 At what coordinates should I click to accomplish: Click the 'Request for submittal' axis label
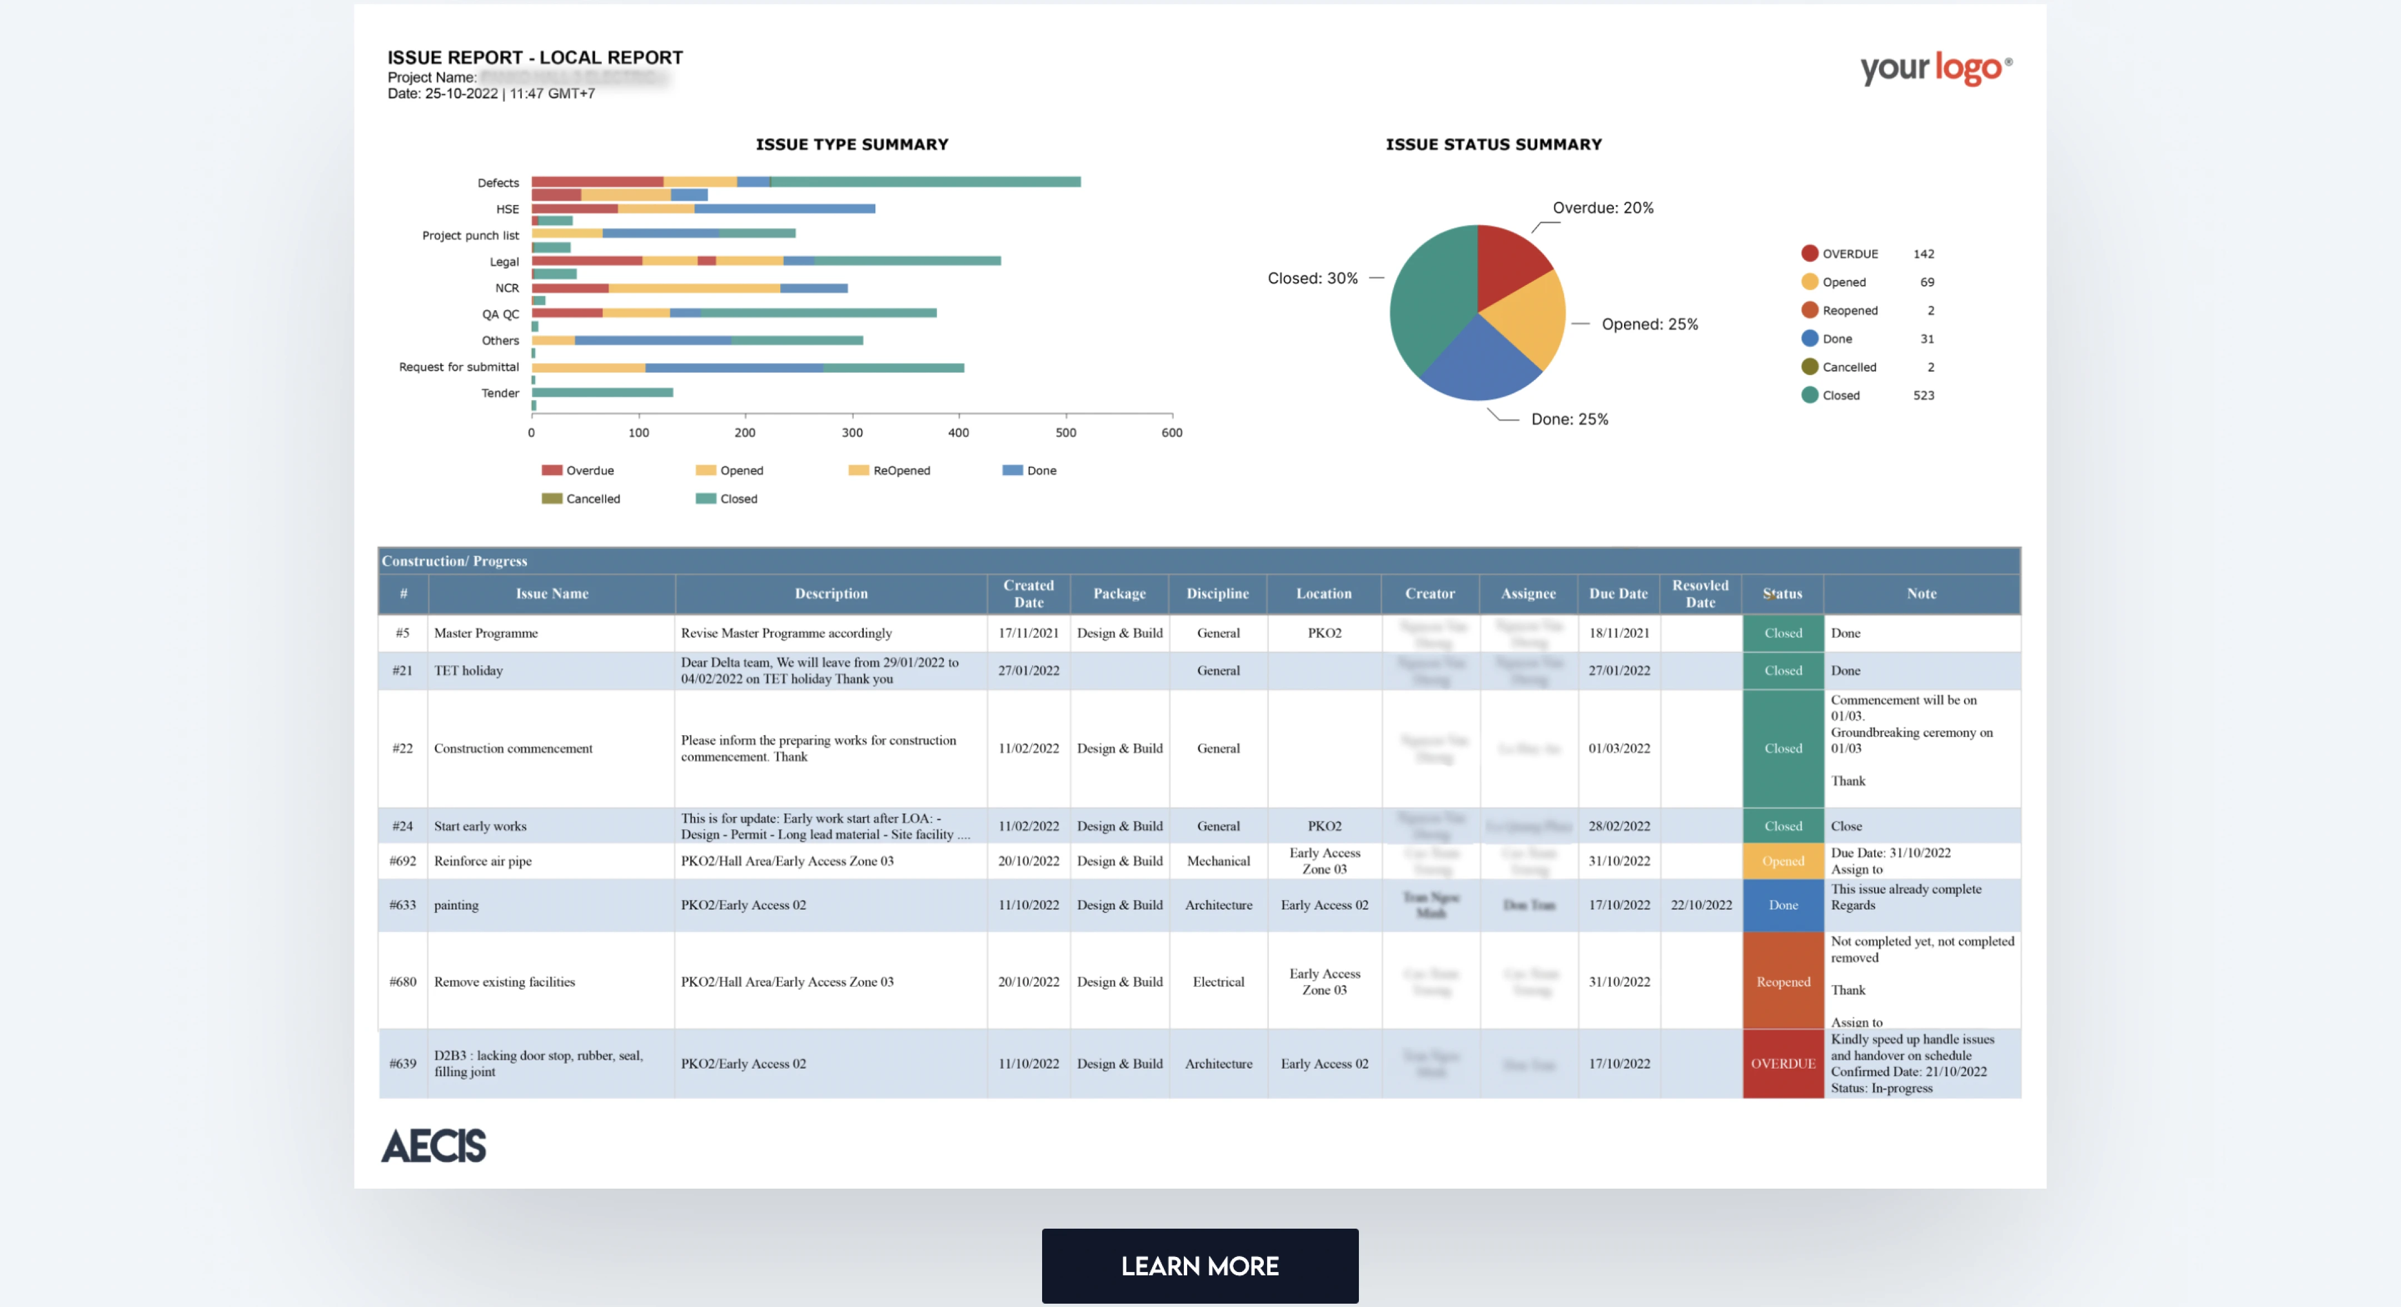[459, 367]
